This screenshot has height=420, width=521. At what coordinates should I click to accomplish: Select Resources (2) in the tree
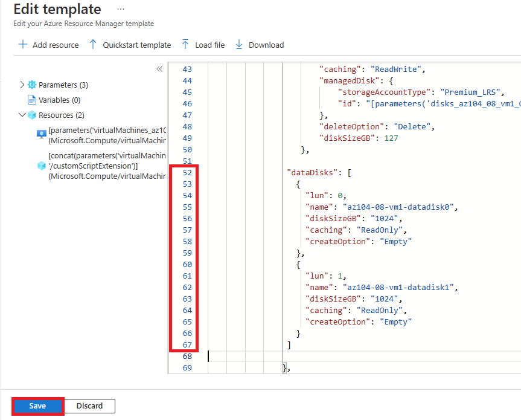pyautogui.click(x=62, y=115)
